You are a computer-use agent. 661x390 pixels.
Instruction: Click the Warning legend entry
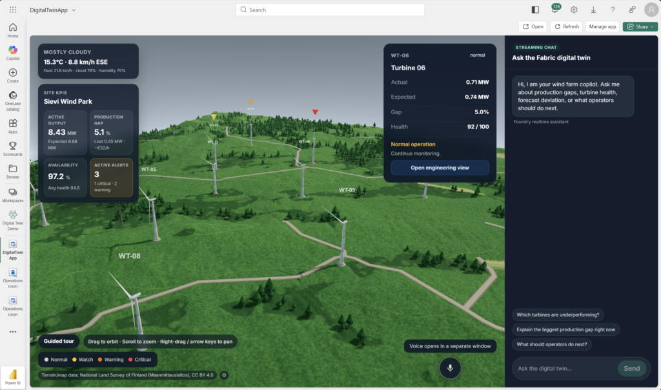pos(110,359)
